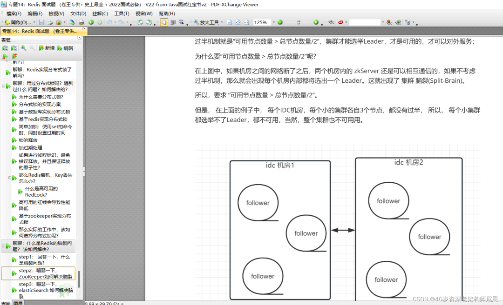Open Find with the binoculars icon
Image resolution: width=503 pixels, height=305 pixels.
(x=332, y=22)
